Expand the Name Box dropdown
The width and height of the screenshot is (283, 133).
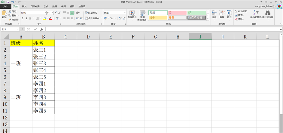(18, 29)
